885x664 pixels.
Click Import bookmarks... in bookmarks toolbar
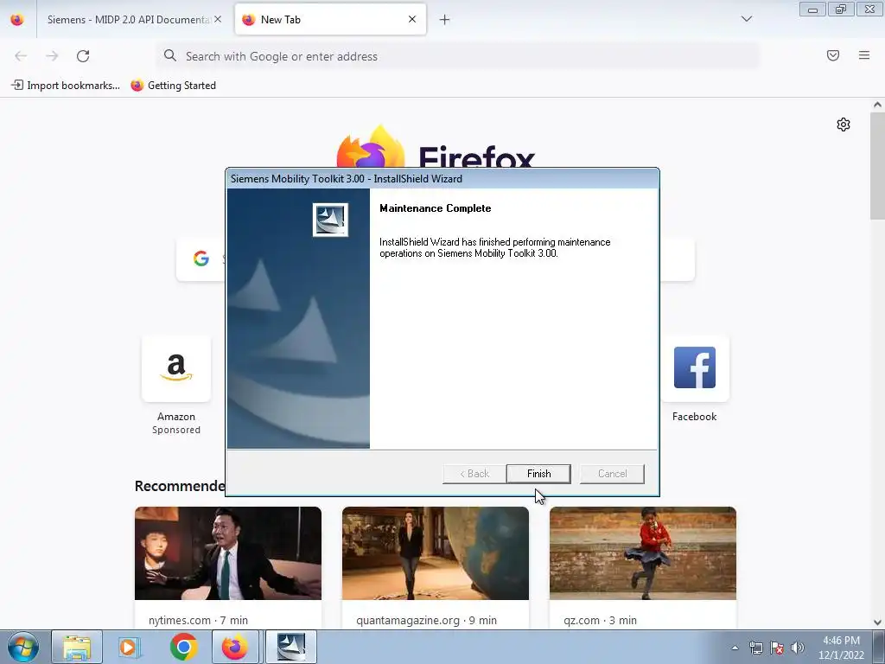click(x=66, y=86)
